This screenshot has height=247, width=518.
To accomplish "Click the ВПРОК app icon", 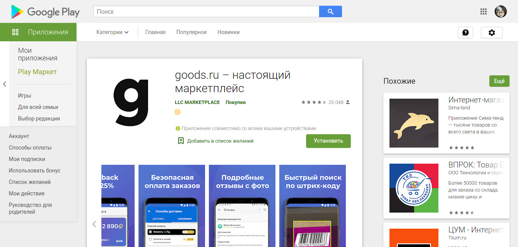I will [414, 188].
